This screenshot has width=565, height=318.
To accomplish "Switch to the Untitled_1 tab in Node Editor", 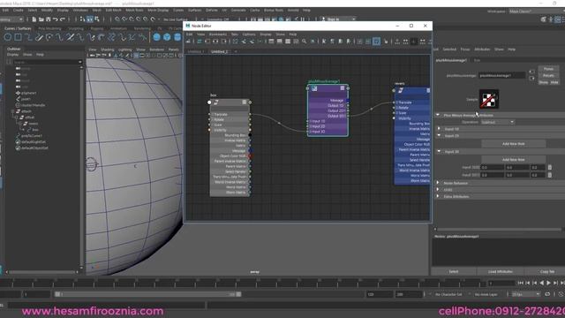I will (x=195, y=51).
